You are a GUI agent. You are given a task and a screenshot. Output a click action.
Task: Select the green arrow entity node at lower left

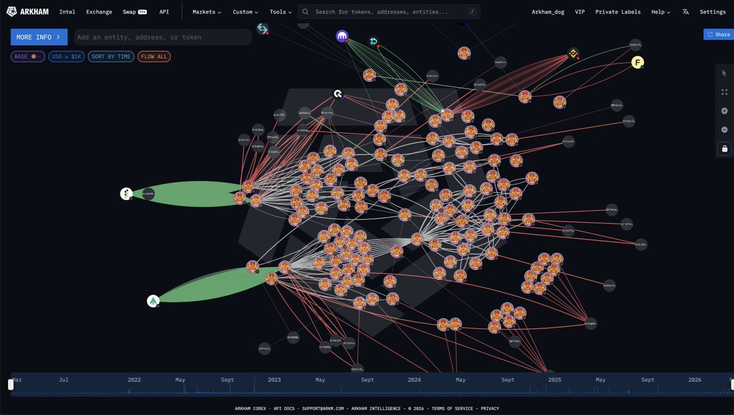point(153,301)
